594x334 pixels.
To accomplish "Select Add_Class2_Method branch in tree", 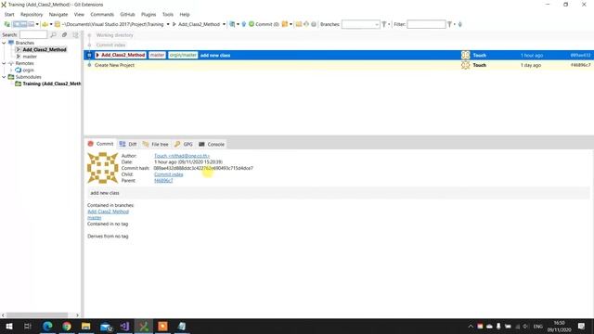I will click(x=45, y=49).
